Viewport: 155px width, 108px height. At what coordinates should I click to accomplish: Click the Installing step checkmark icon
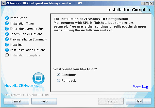[x=7, y=45]
